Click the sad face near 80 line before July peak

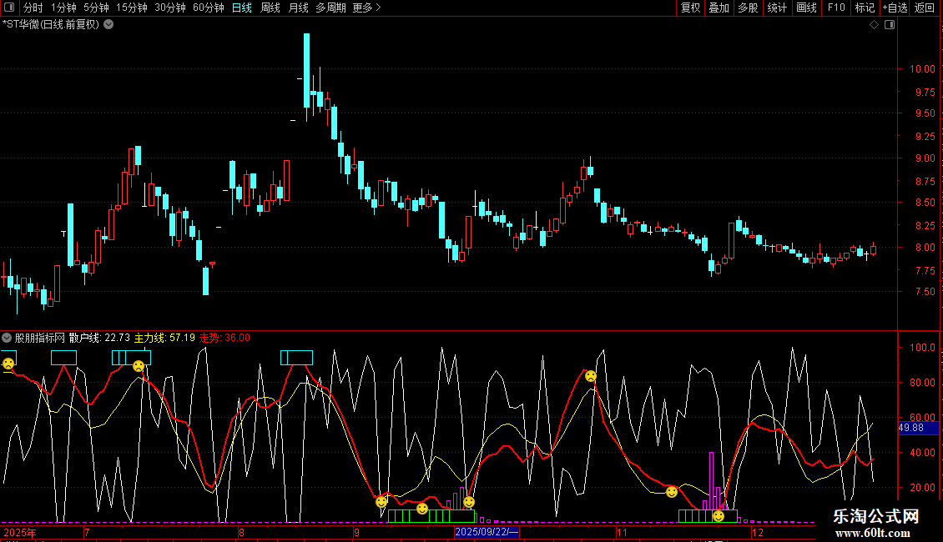(x=139, y=366)
